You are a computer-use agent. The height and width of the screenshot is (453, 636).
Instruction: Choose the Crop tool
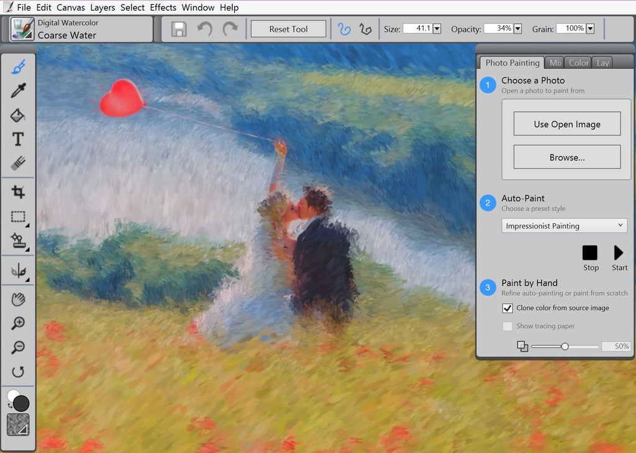click(18, 192)
